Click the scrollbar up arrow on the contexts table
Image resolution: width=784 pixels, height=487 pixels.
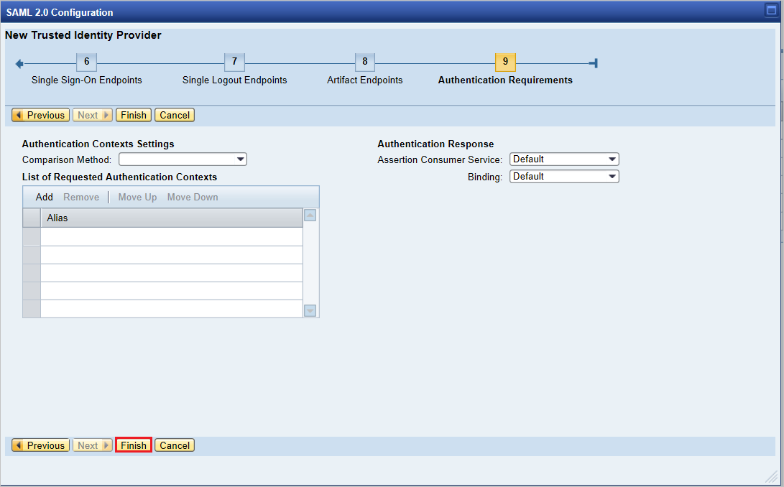point(310,214)
